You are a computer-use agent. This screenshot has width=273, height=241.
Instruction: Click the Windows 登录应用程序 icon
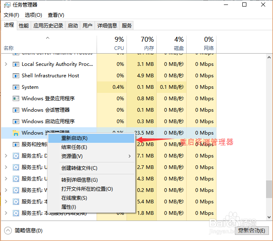(x=16, y=99)
